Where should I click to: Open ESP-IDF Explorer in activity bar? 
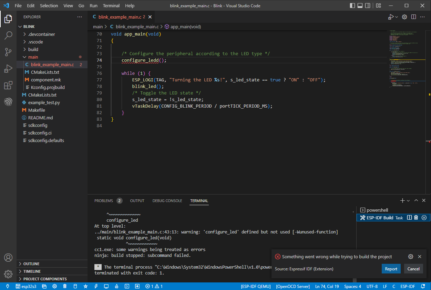[8, 102]
